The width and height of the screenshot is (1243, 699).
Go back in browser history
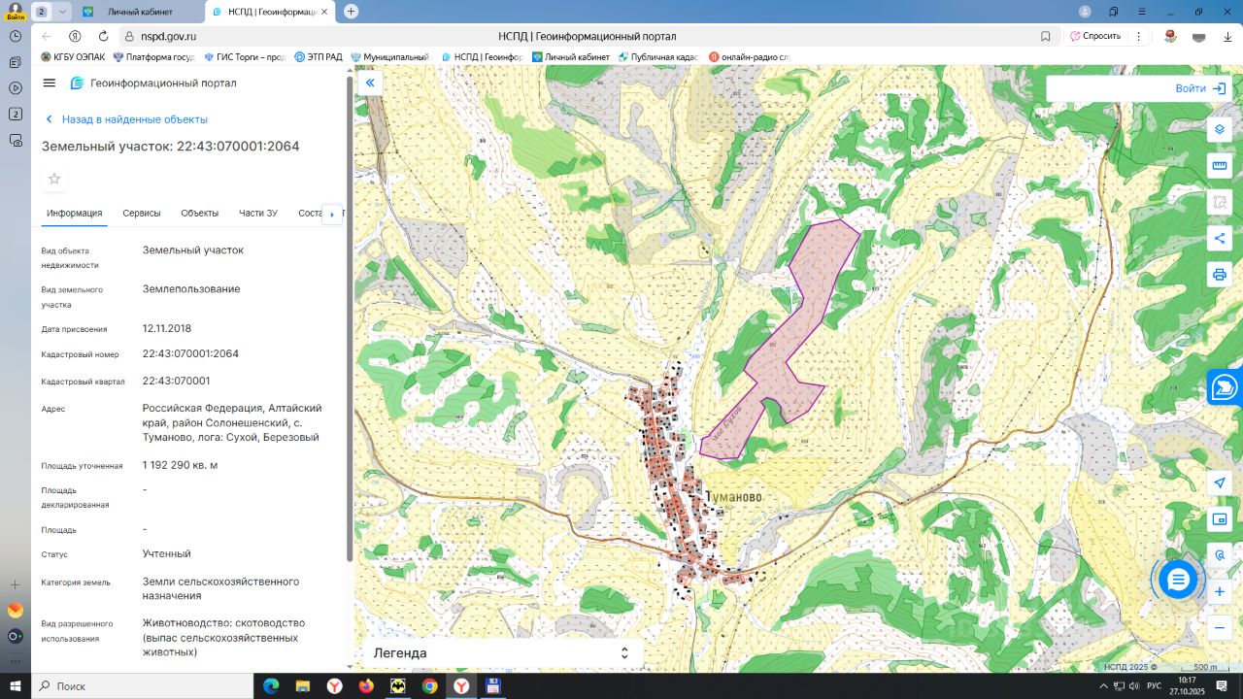click(47, 36)
